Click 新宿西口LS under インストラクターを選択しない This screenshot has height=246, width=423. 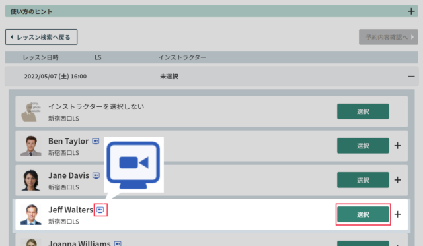(63, 119)
